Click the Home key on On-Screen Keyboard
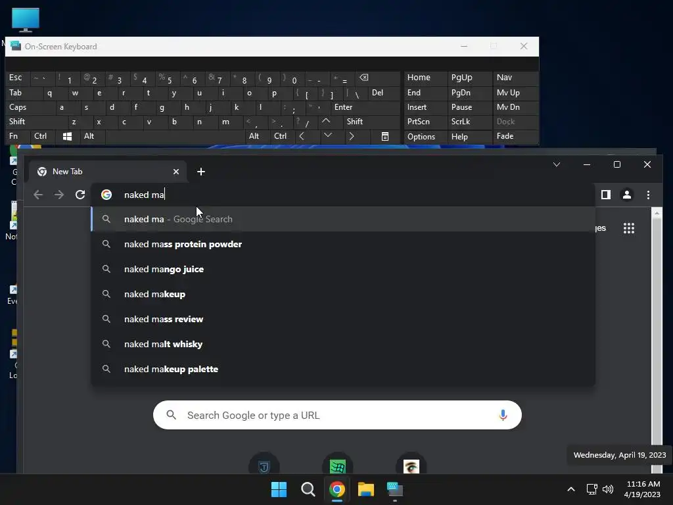Image resolution: width=673 pixels, height=505 pixels. point(425,78)
